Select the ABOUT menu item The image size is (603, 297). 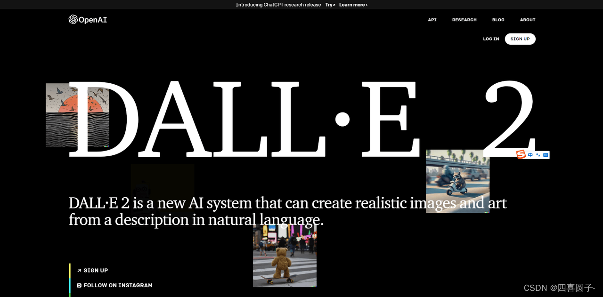pos(528,20)
